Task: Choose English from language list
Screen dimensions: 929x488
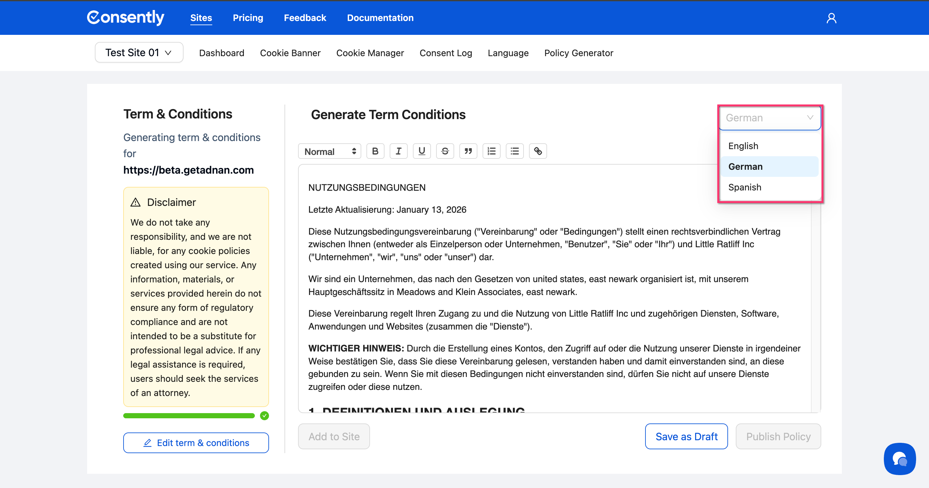Action: [743, 146]
